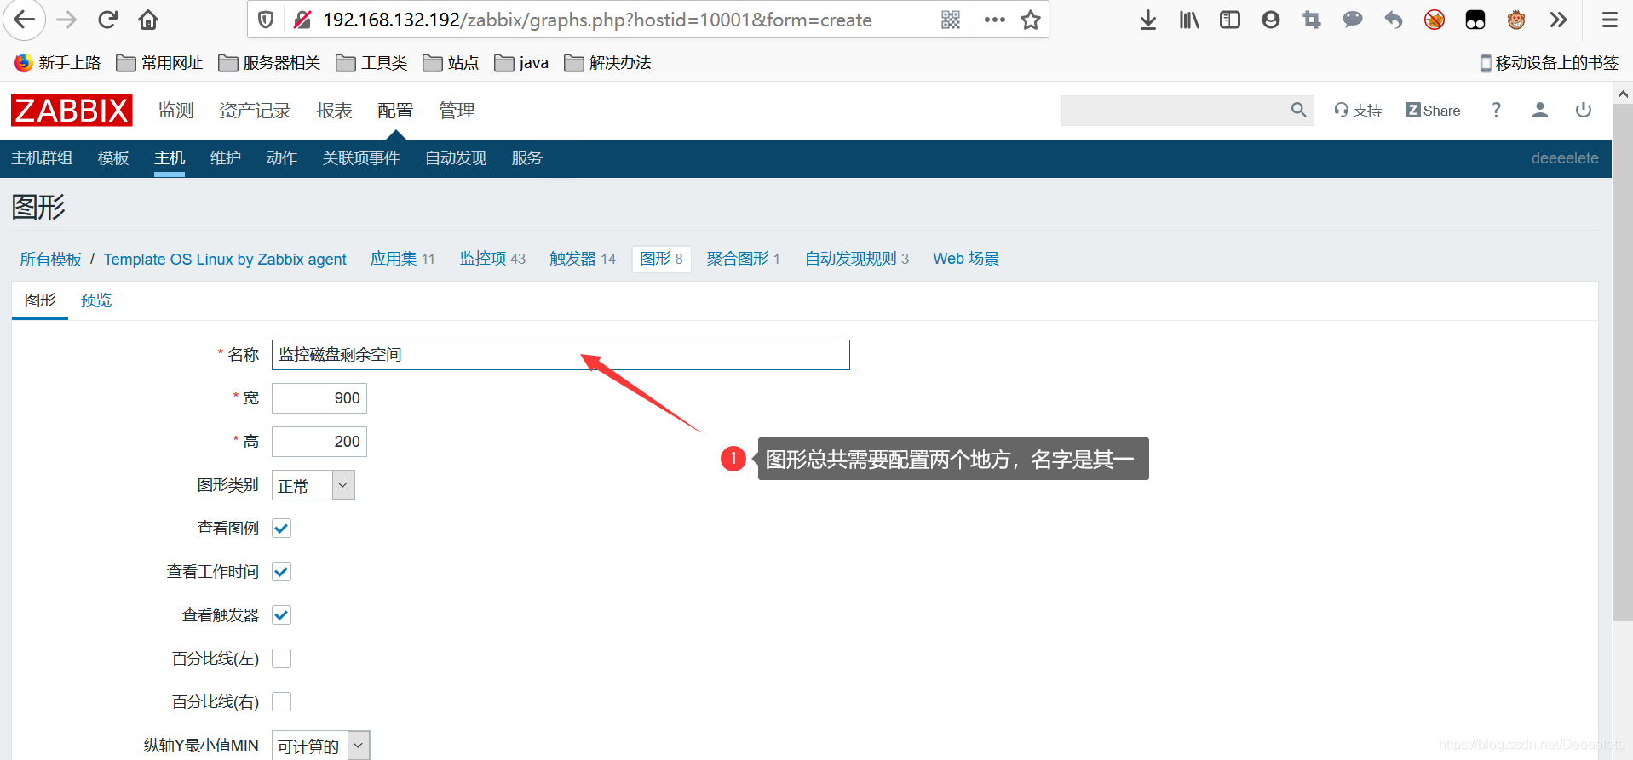Click the Zabbix search magnifier icon
This screenshot has height=760, width=1633.
(1298, 110)
